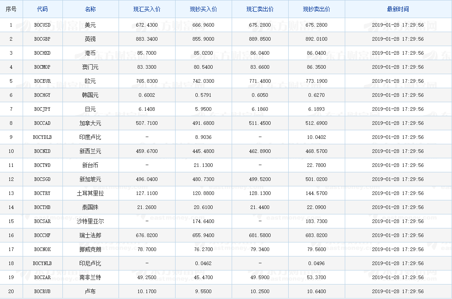Click value 85.7000 in the HKD row

[x=147, y=53]
